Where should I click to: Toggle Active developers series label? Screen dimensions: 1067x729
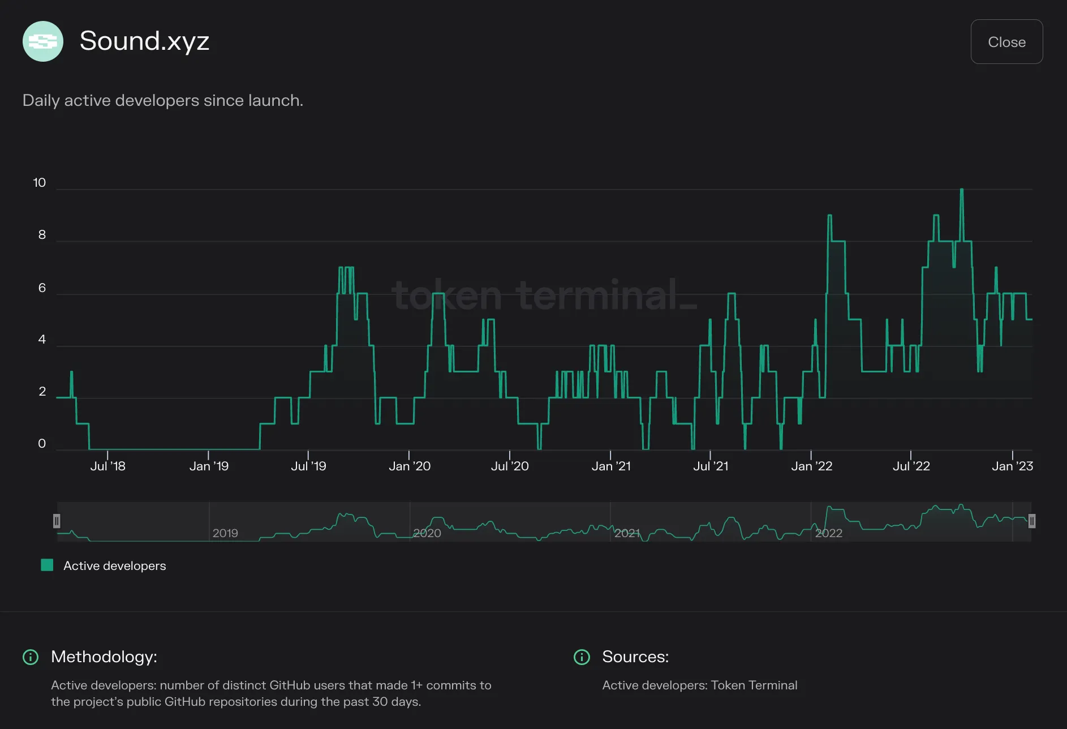tap(114, 566)
